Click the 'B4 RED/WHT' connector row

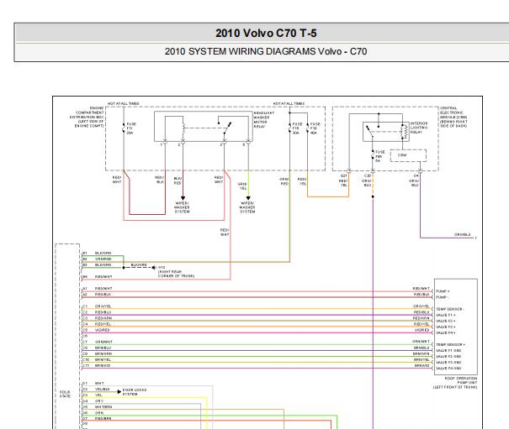pos(97,277)
